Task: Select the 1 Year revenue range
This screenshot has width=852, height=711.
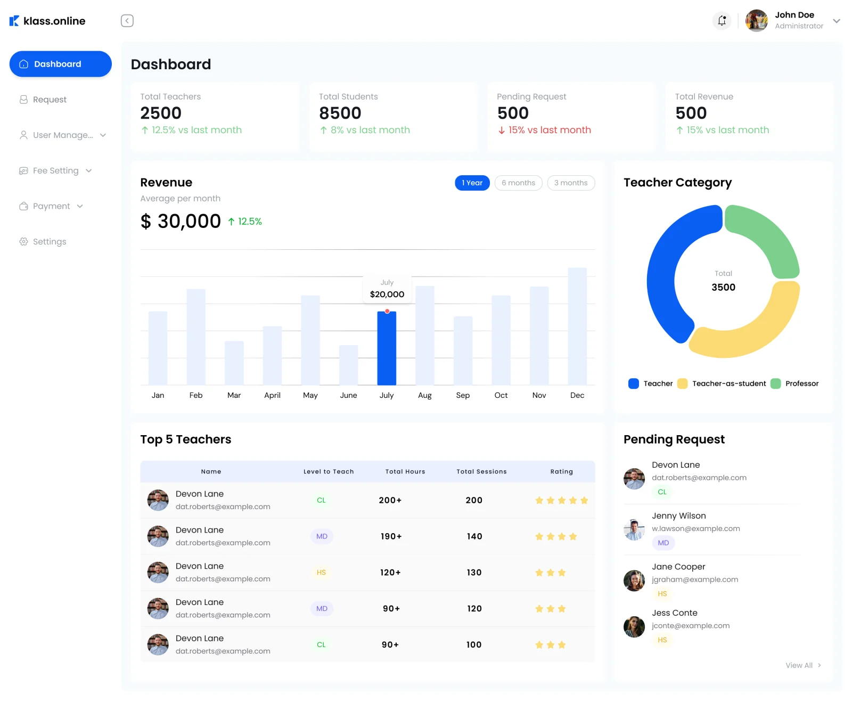Action: 472,183
